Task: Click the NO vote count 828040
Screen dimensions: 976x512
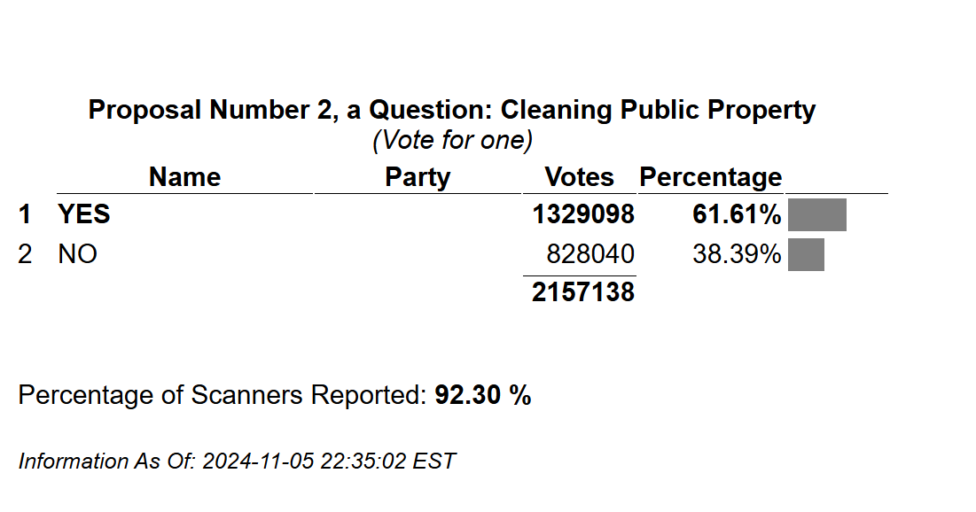Action: [590, 254]
